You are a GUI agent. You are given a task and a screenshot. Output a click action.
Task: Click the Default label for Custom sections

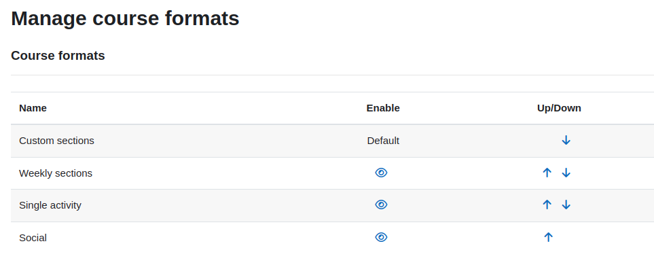pyautogui.click(x=383, y=141)
